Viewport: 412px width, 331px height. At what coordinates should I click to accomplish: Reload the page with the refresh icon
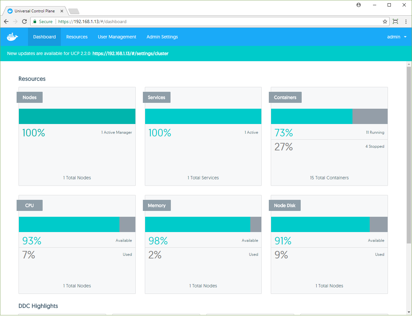coord(24,21)
